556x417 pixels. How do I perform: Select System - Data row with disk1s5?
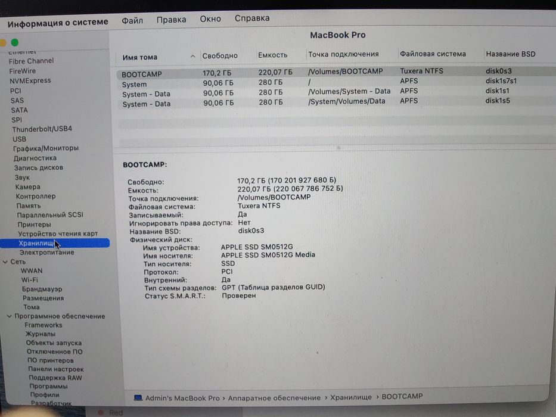[x=336, y=102]
